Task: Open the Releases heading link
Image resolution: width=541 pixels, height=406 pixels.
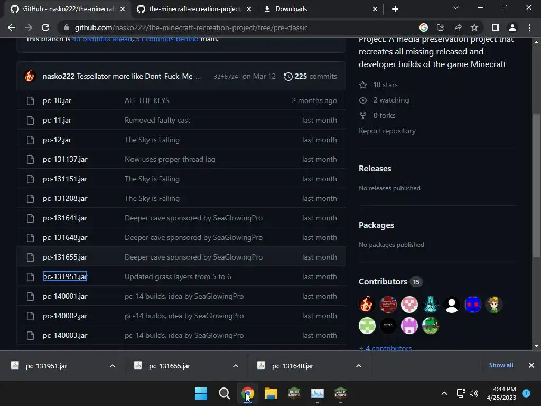Action: (x=375, y=169)
